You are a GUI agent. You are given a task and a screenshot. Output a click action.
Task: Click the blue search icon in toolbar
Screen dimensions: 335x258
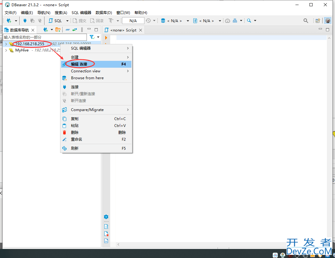coord(249,21)
